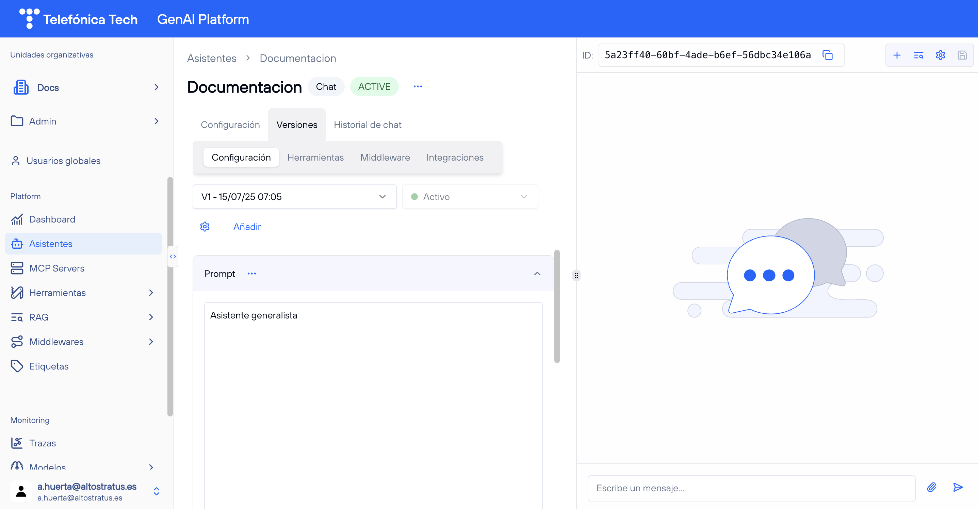978x509 pixels.
Task: Click the save disk icon
Action: [x=962, y=55]
